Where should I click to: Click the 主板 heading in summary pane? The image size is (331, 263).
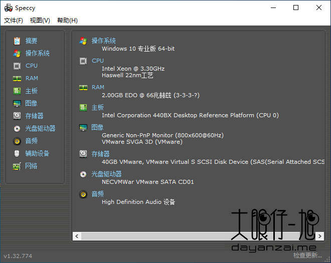97,107
